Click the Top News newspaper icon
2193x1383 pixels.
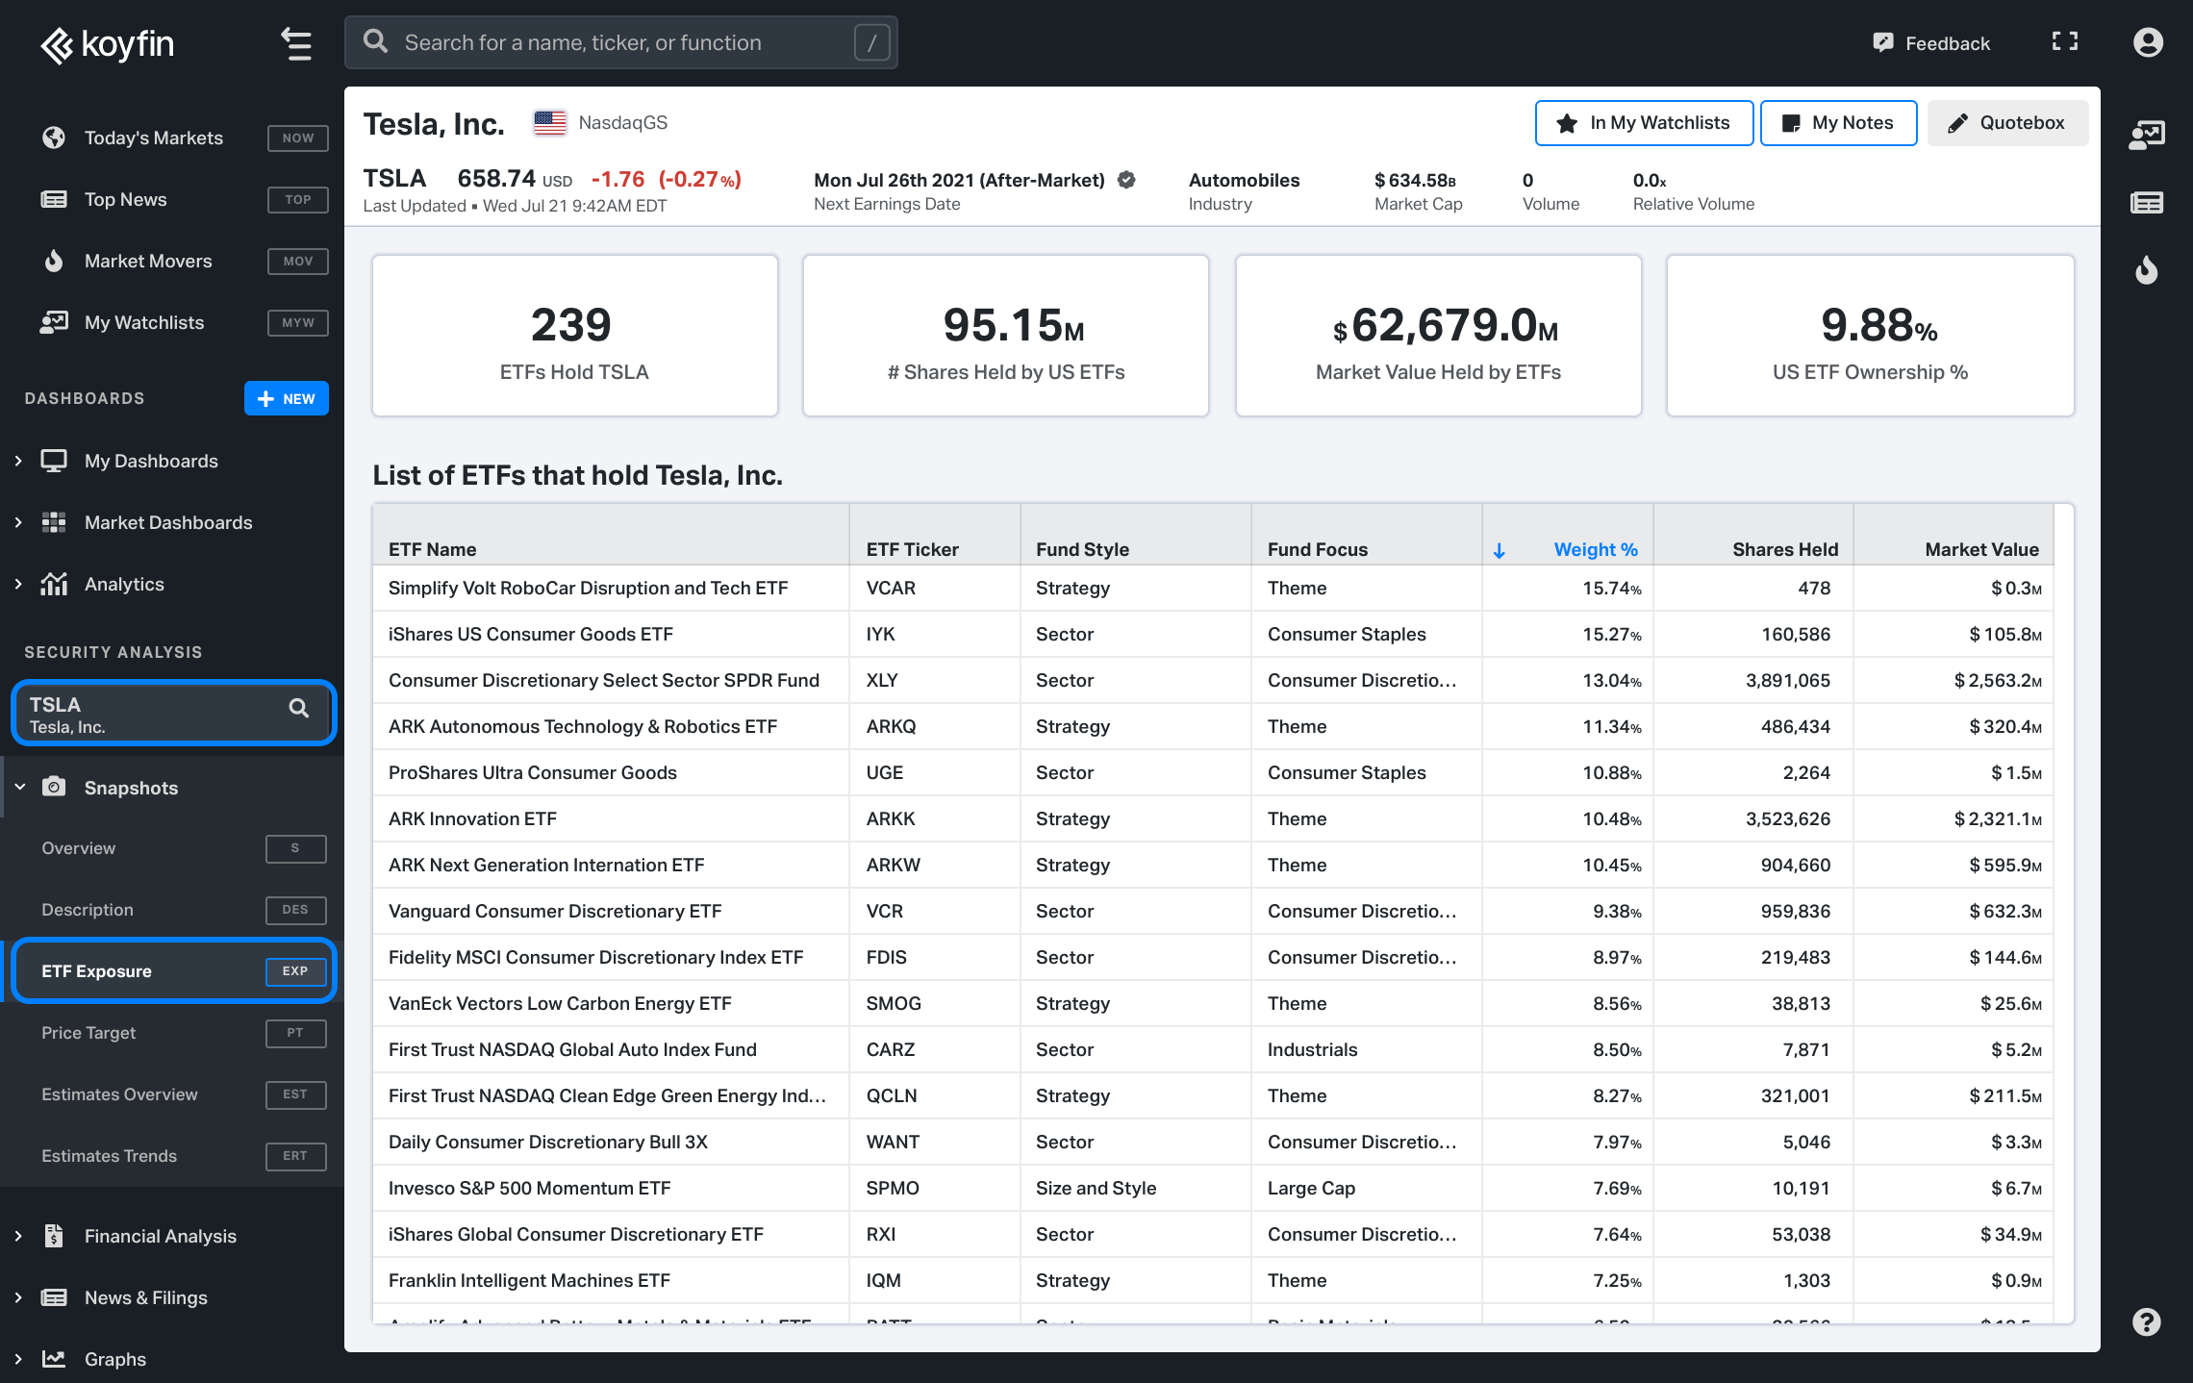coord(54,199)
